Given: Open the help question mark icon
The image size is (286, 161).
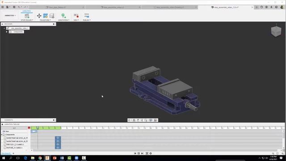Looking at the screenshot, I should [276, 7].
